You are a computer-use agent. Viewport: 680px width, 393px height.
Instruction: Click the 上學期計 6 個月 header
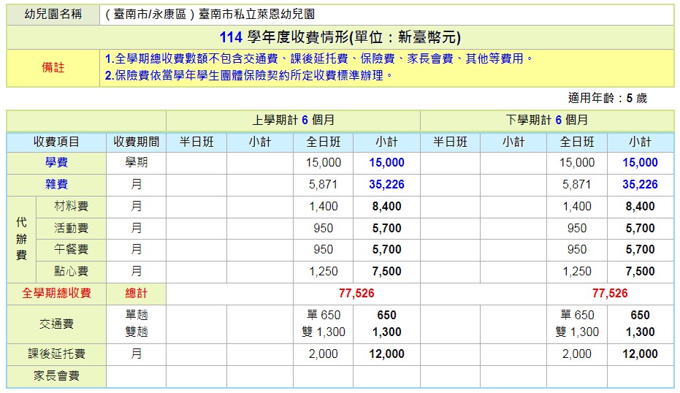(293, 120)
